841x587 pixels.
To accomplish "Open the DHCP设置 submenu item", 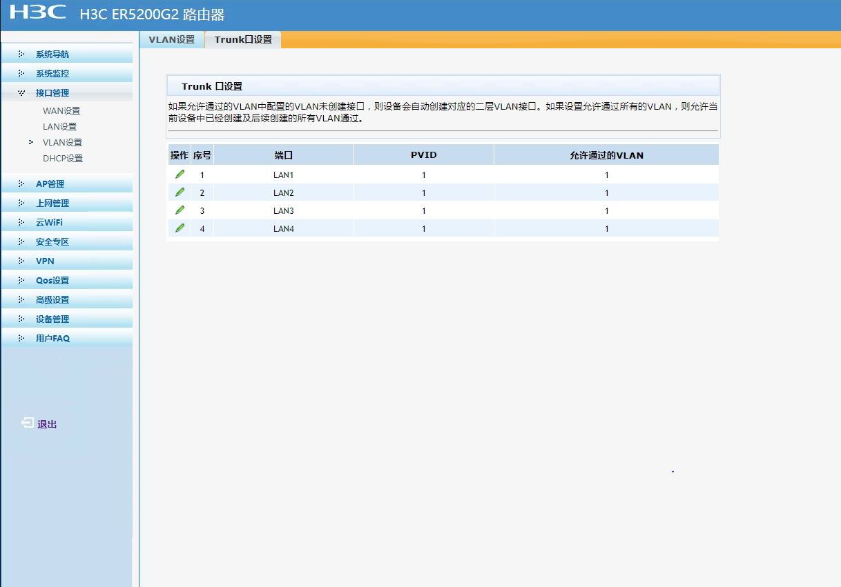I will click(x=62, y=159).
